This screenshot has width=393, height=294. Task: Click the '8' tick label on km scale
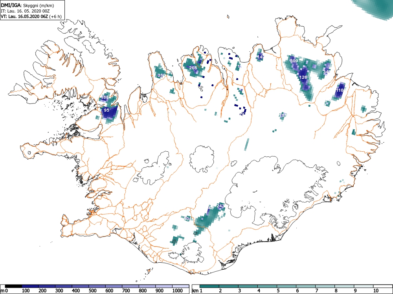pos(336,291)
